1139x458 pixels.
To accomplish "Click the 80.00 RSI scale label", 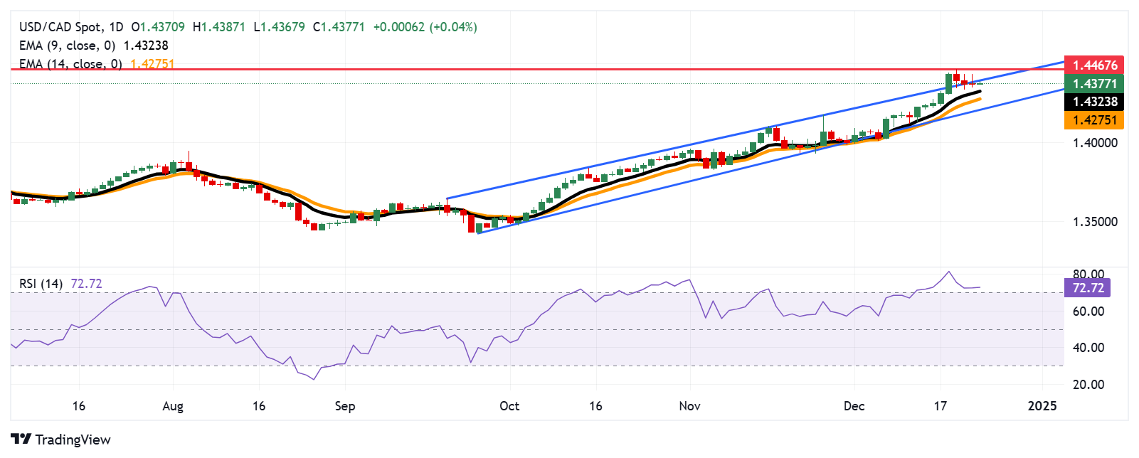I will pos(1088,275).
